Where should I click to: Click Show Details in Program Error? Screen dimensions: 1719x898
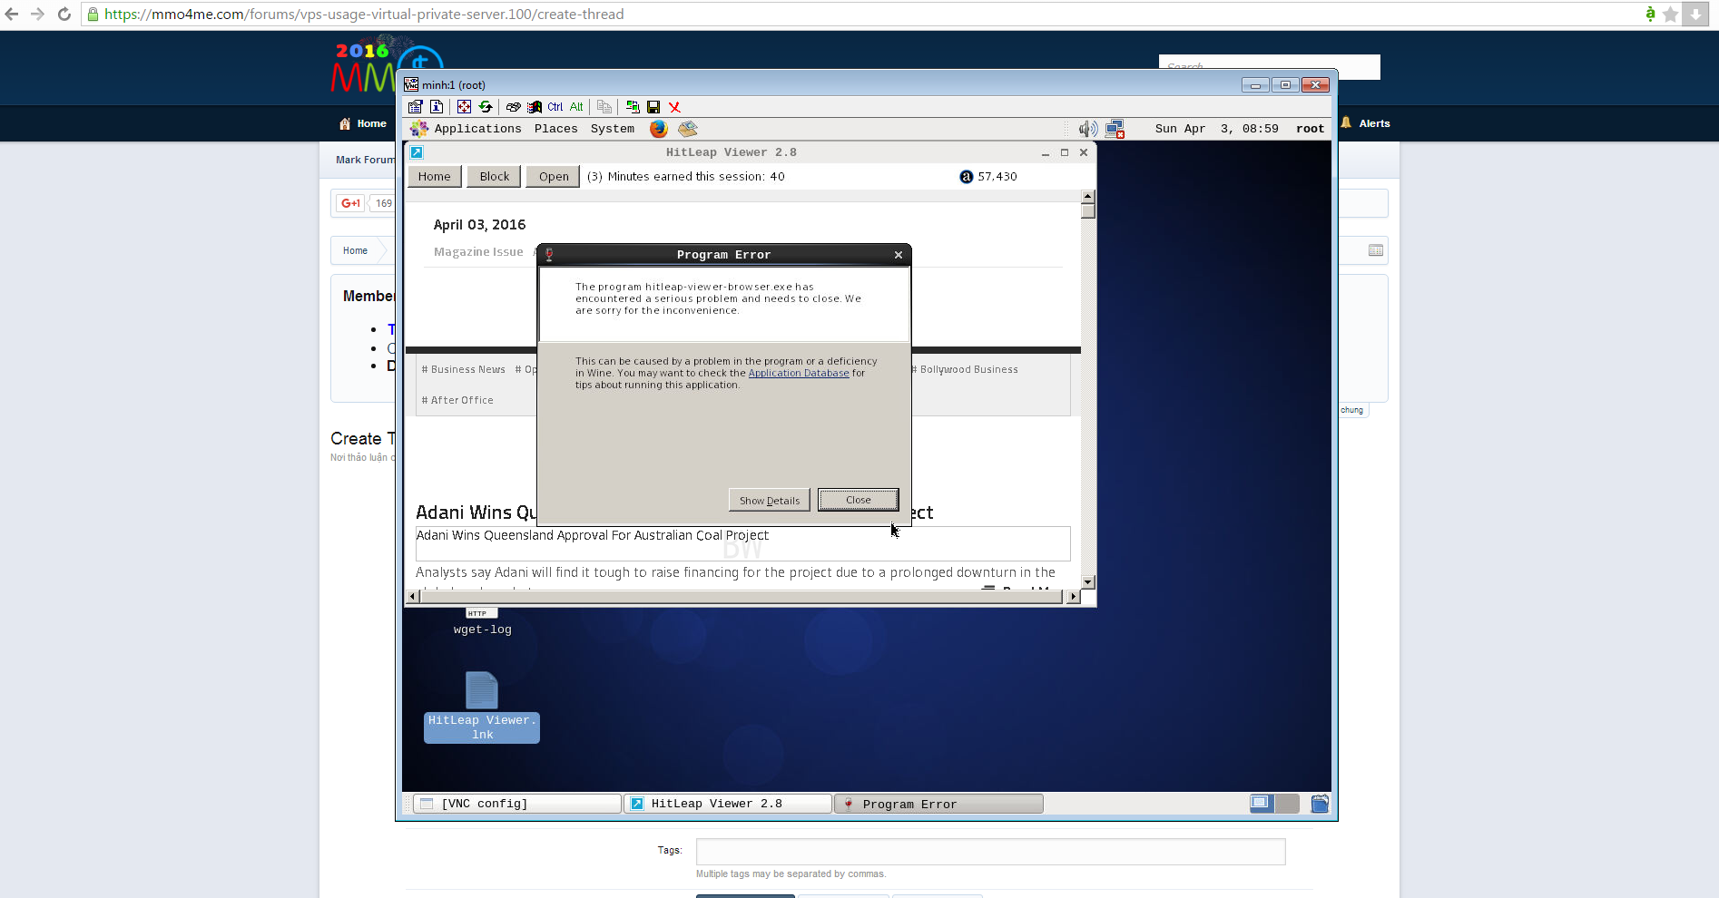770,500
